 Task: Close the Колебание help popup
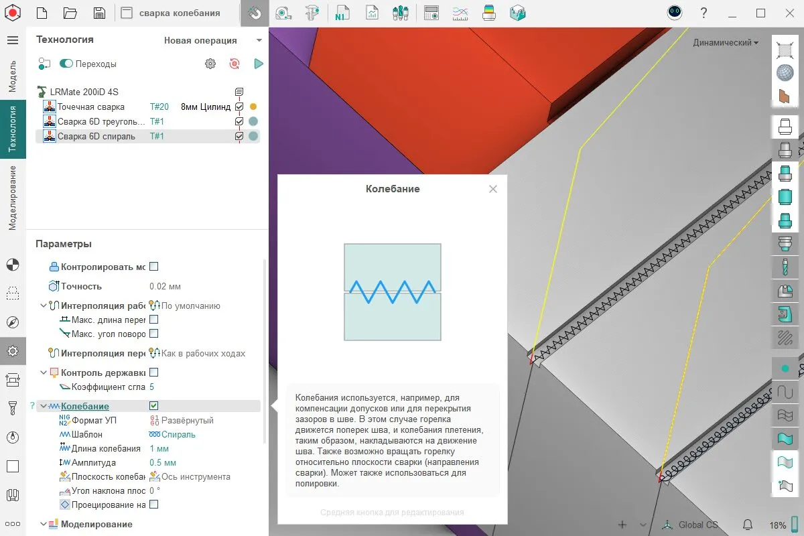tap(493, 189)
